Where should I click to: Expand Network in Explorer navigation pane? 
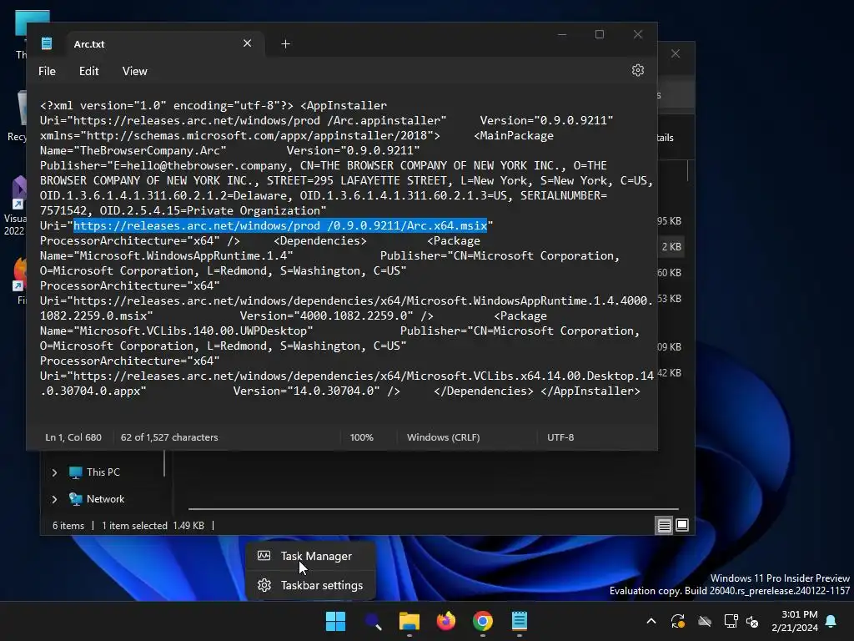pyautogui.click(x=54, y=499)
